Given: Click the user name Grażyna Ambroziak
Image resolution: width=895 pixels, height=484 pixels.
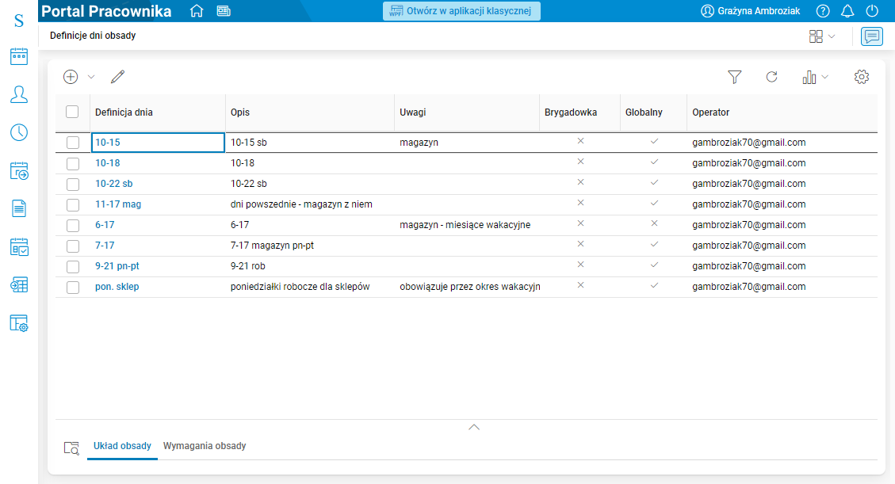Looking at the screenshot, I should click(x=759, y=11).
